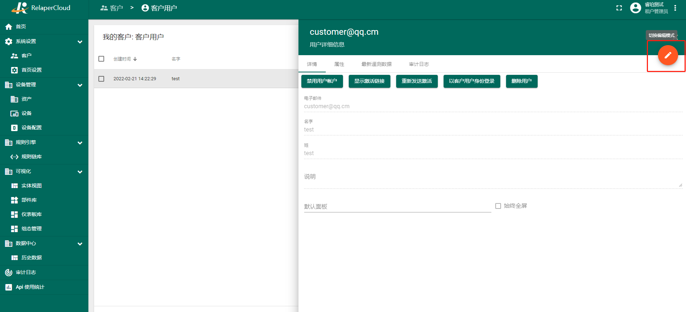Click the 设备配置 icon
This screenshot has width=686, height=312.
tap(14, 128)
